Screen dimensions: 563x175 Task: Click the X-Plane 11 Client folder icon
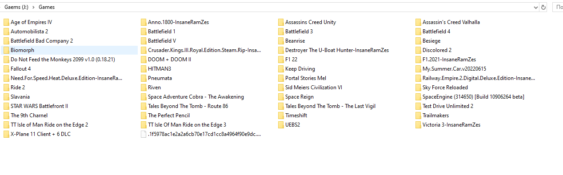(6, 134)
